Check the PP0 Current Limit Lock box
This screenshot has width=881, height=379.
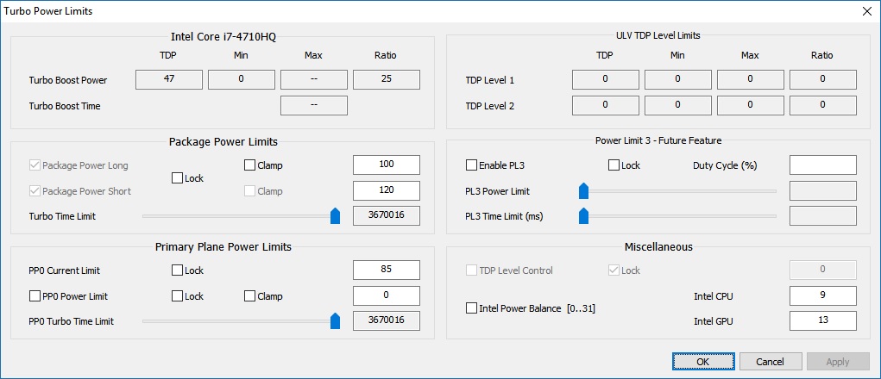pyautogui.click(x=178, y=270)
